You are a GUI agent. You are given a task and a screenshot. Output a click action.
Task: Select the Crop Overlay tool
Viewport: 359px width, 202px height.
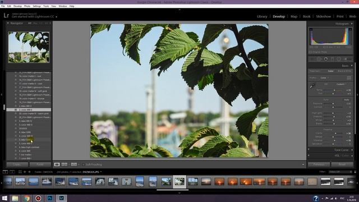[x=312, y=59]
